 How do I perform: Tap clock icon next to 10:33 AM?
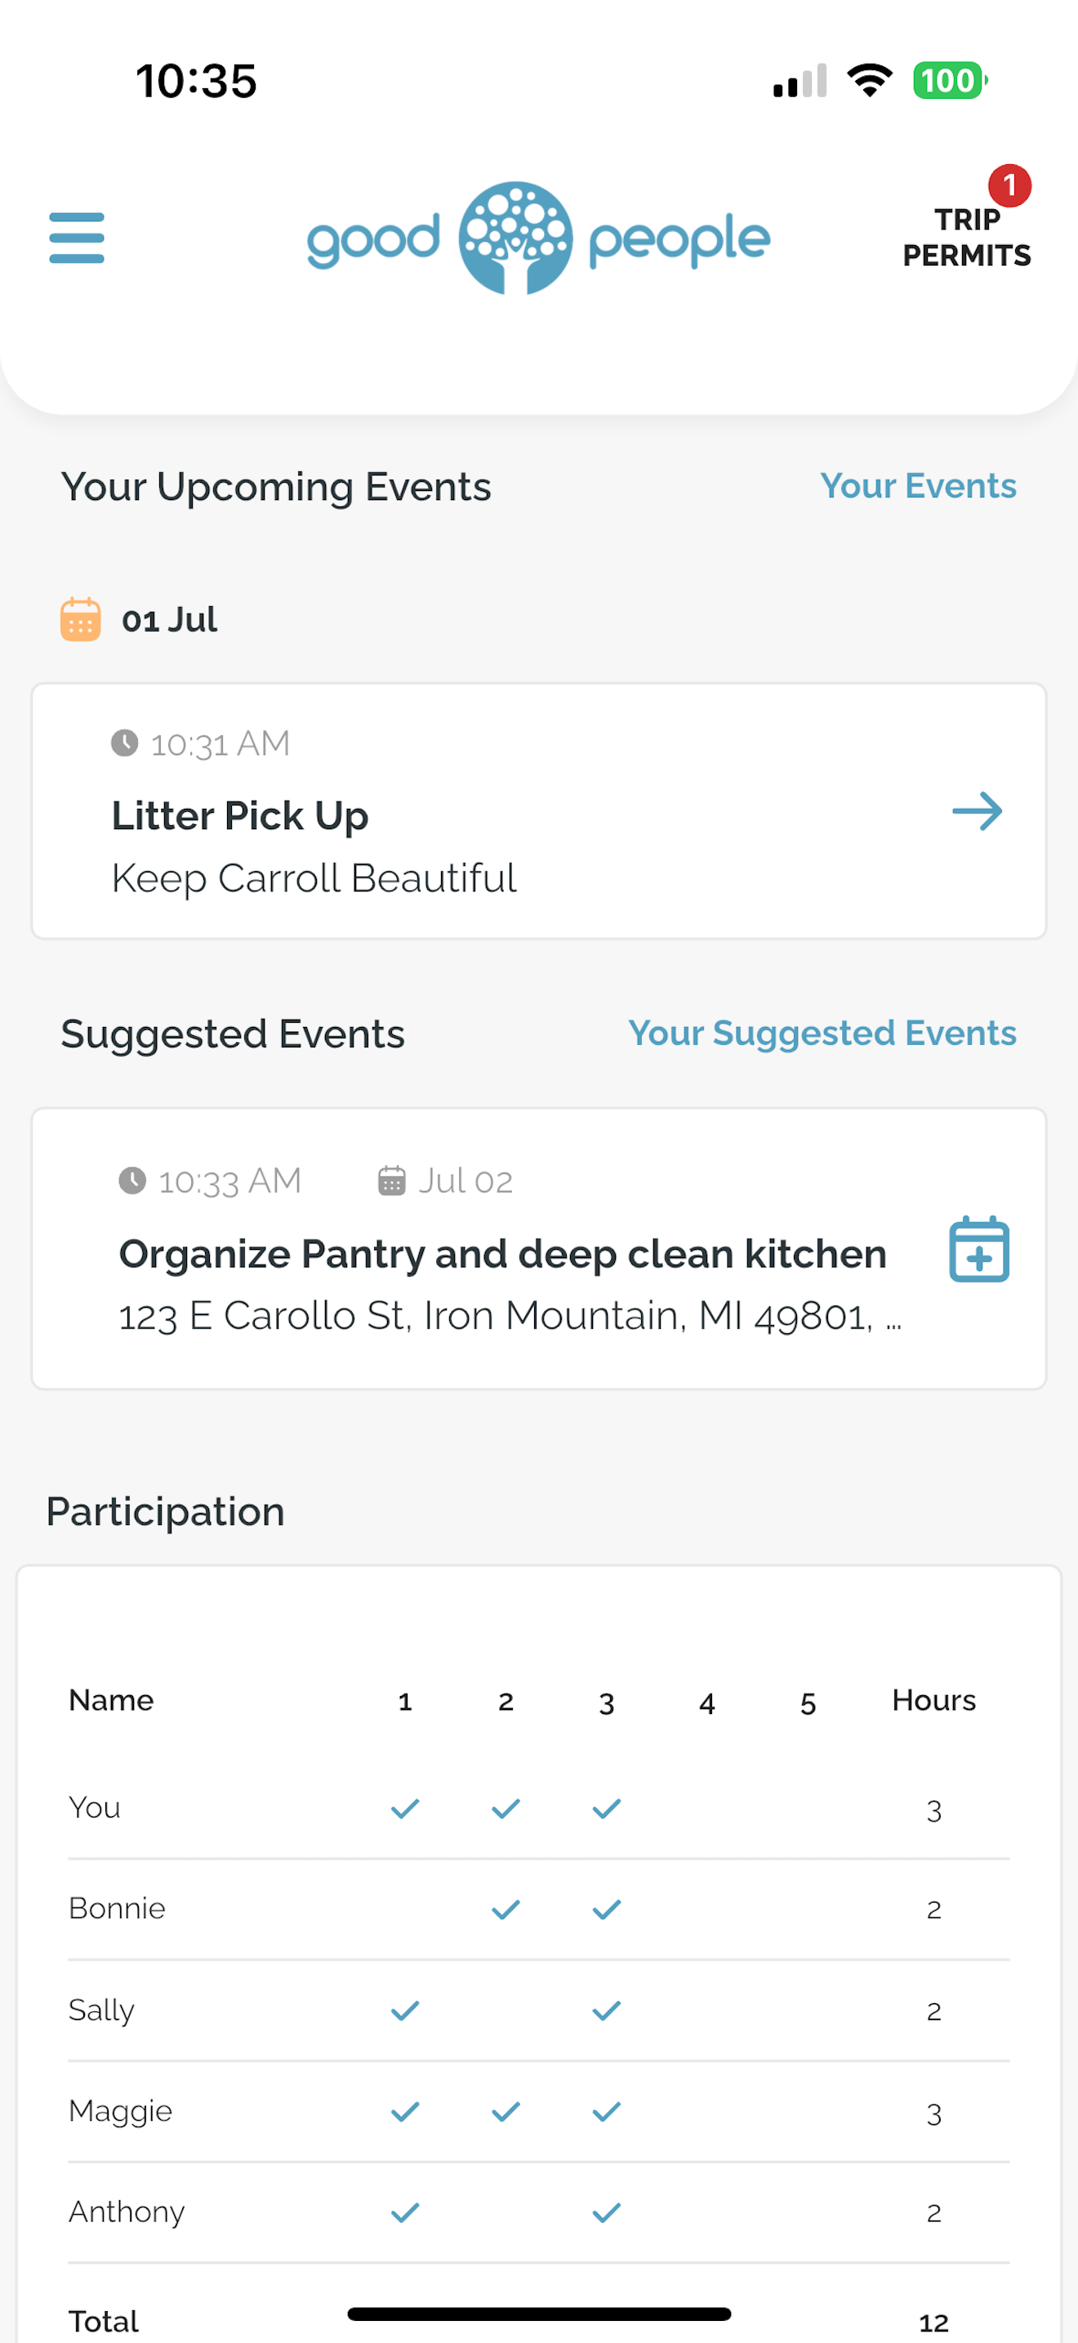click(132, 1180)
